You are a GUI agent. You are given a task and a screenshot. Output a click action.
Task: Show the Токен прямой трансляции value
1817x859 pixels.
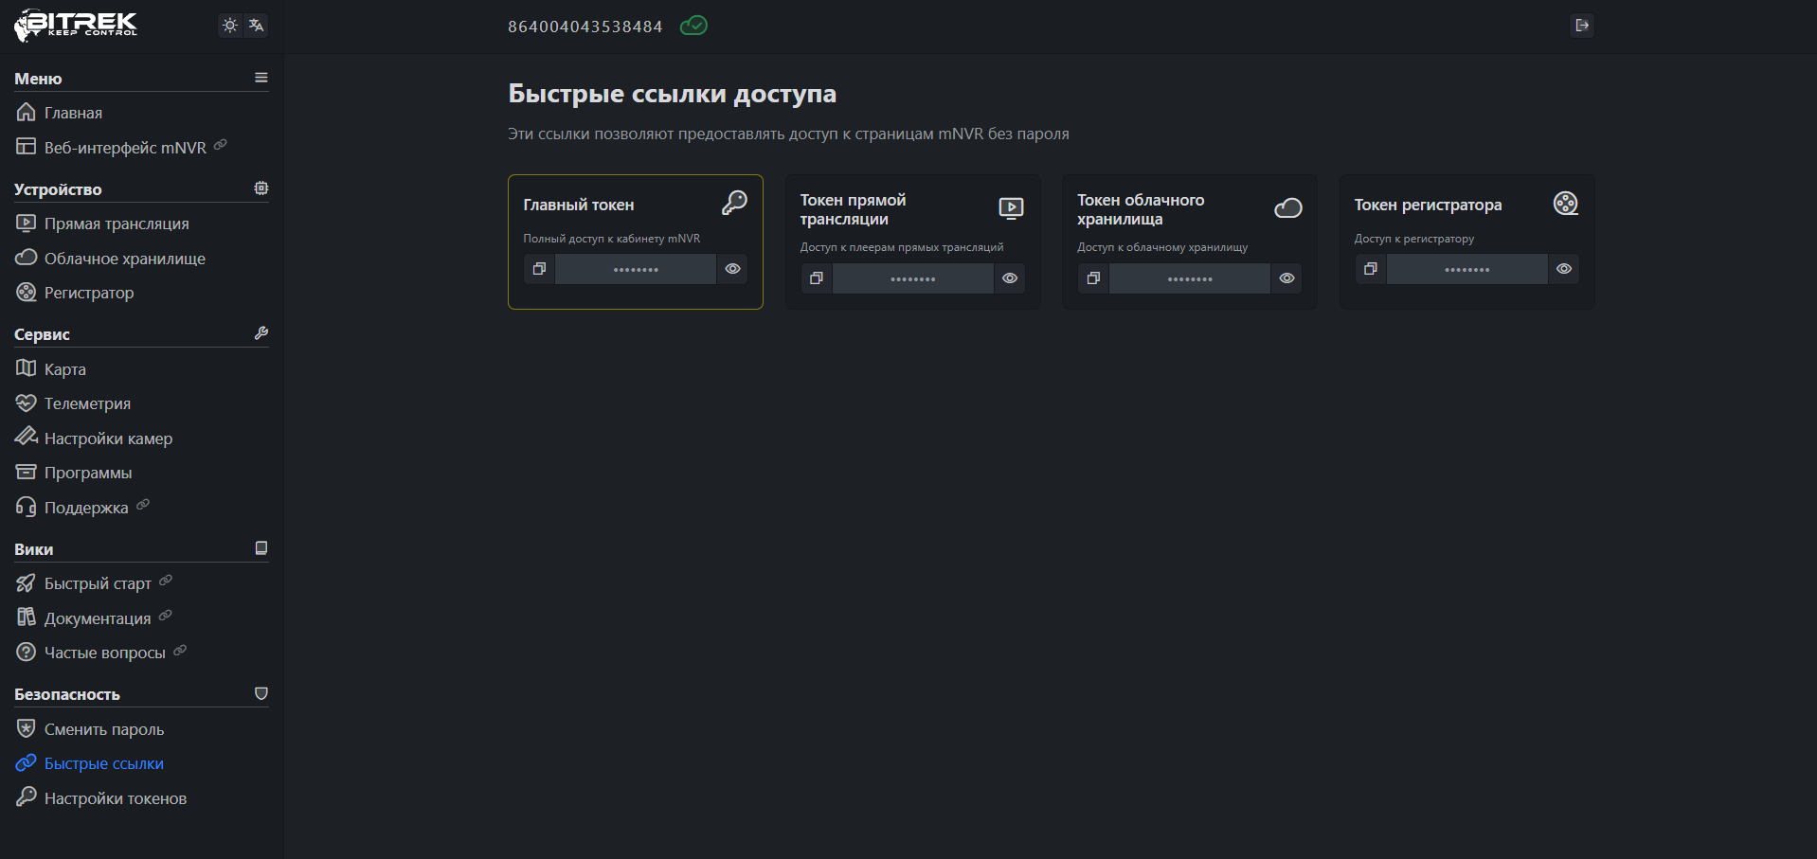(1010, 278)
